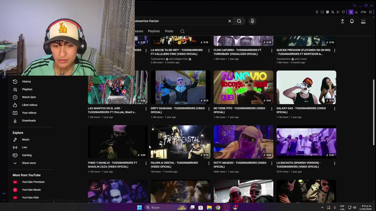Screen dimensions: 376x211
Task: Play the DIRTY DASHANA video thumbnail
Action: click(181, 87)
